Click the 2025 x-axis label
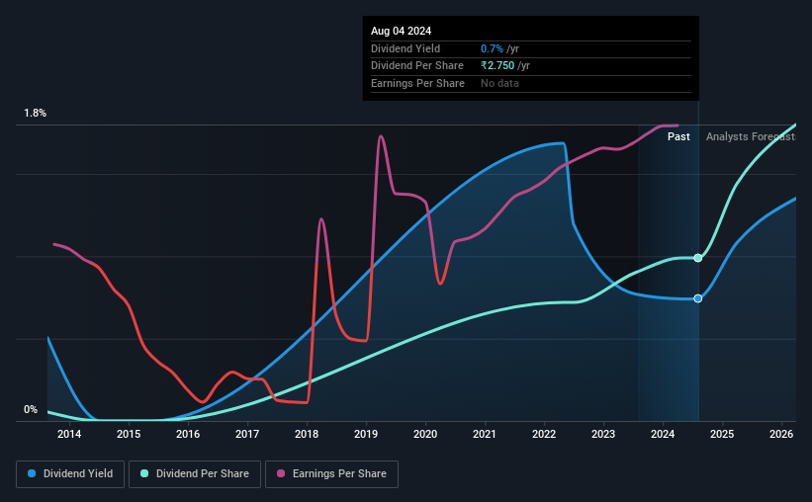Screen dimensions: 812x502 (722, 434)
